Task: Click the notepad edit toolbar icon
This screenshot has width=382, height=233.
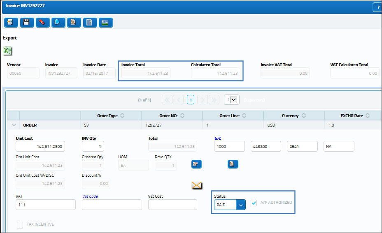Action: click(90, 23)
